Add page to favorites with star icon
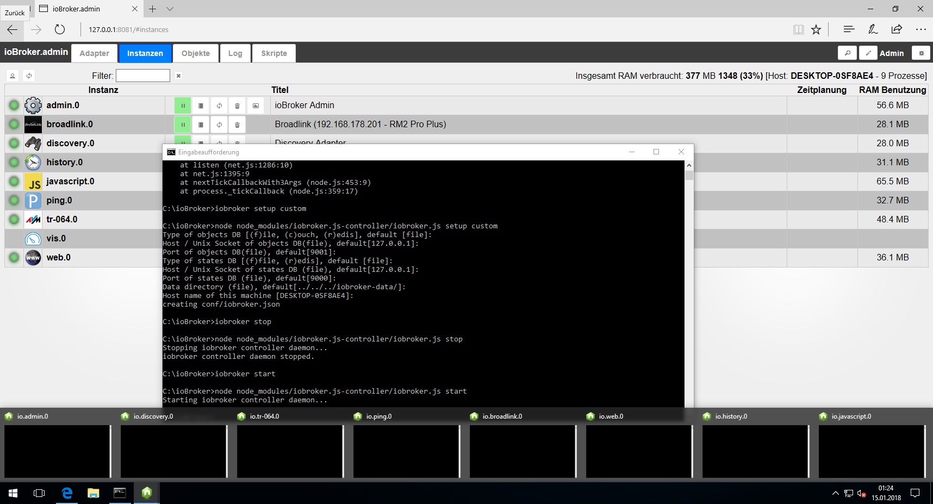 tap(816, 29)
